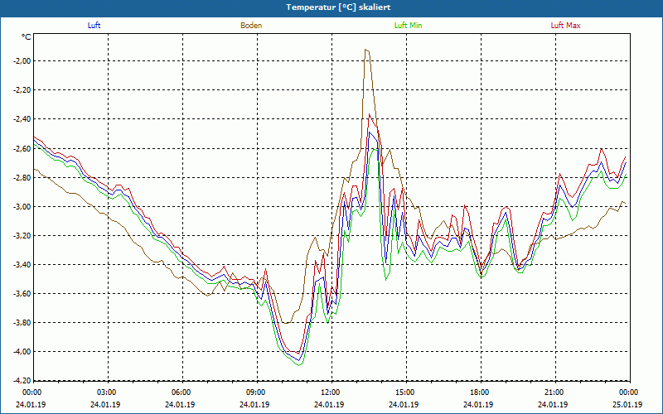This screenshot has height=414, width=663.
Task: Select the °C unit label on the axis
Action: (27, 37)
